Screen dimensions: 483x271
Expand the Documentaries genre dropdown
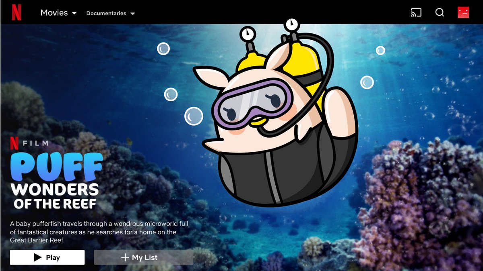pyautogui.click(x=111, y=13)
